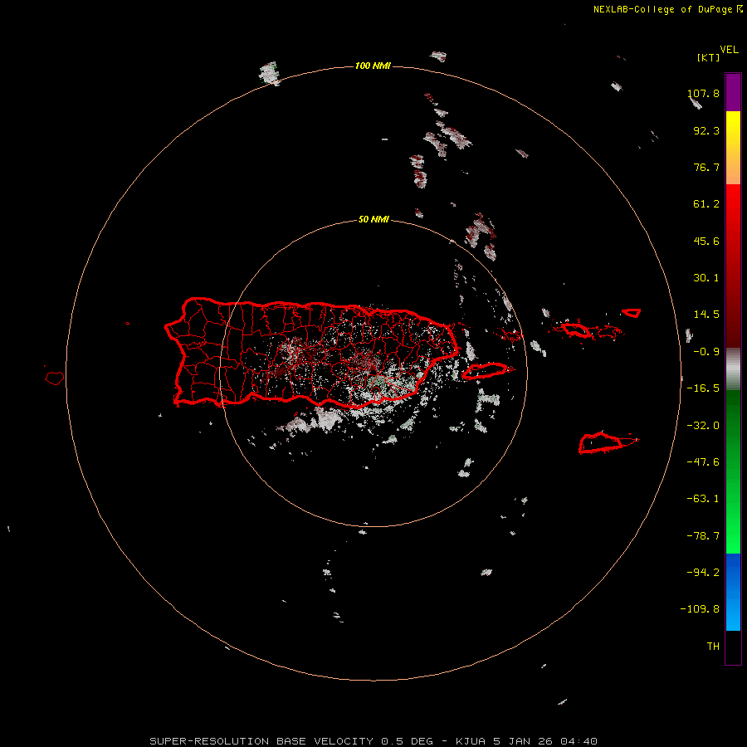Viewport: 747px width, 747px height.
Task: Click the VEL legend title
Action: (730, 50)
